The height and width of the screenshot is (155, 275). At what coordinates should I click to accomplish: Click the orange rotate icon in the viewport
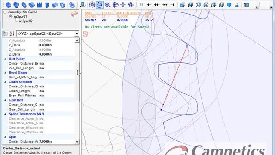pos(86,34)
